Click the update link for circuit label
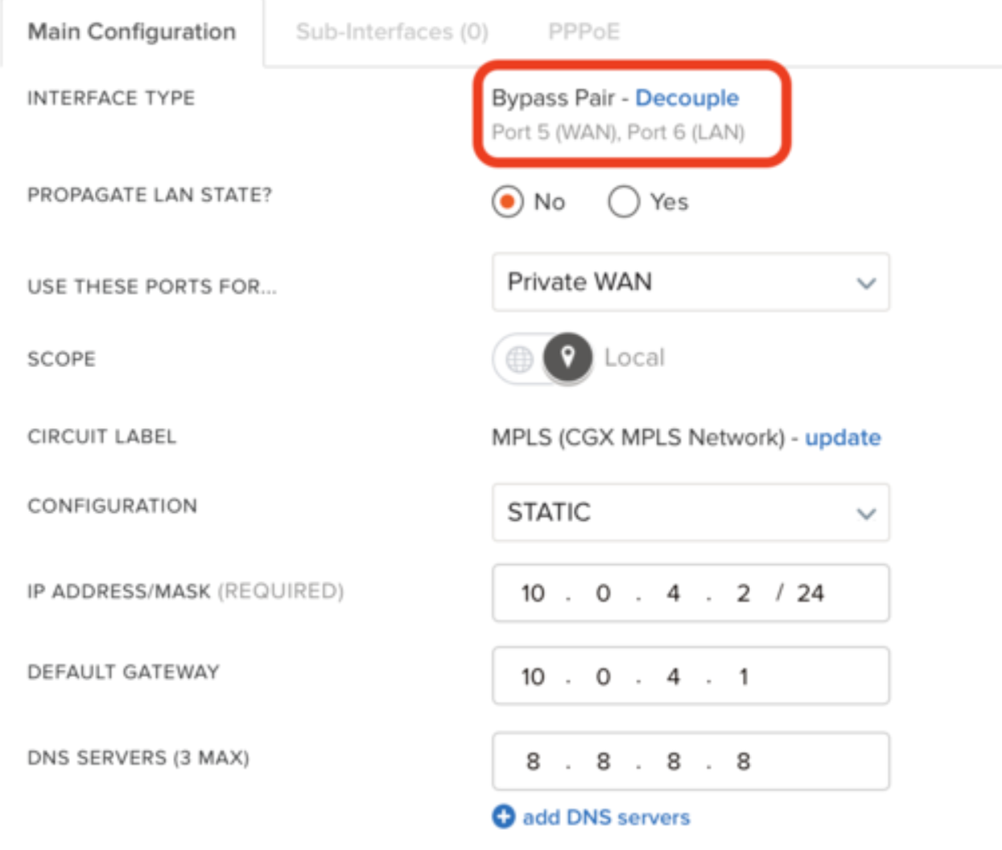1002x850 pixels. click(x=843, y=438)
